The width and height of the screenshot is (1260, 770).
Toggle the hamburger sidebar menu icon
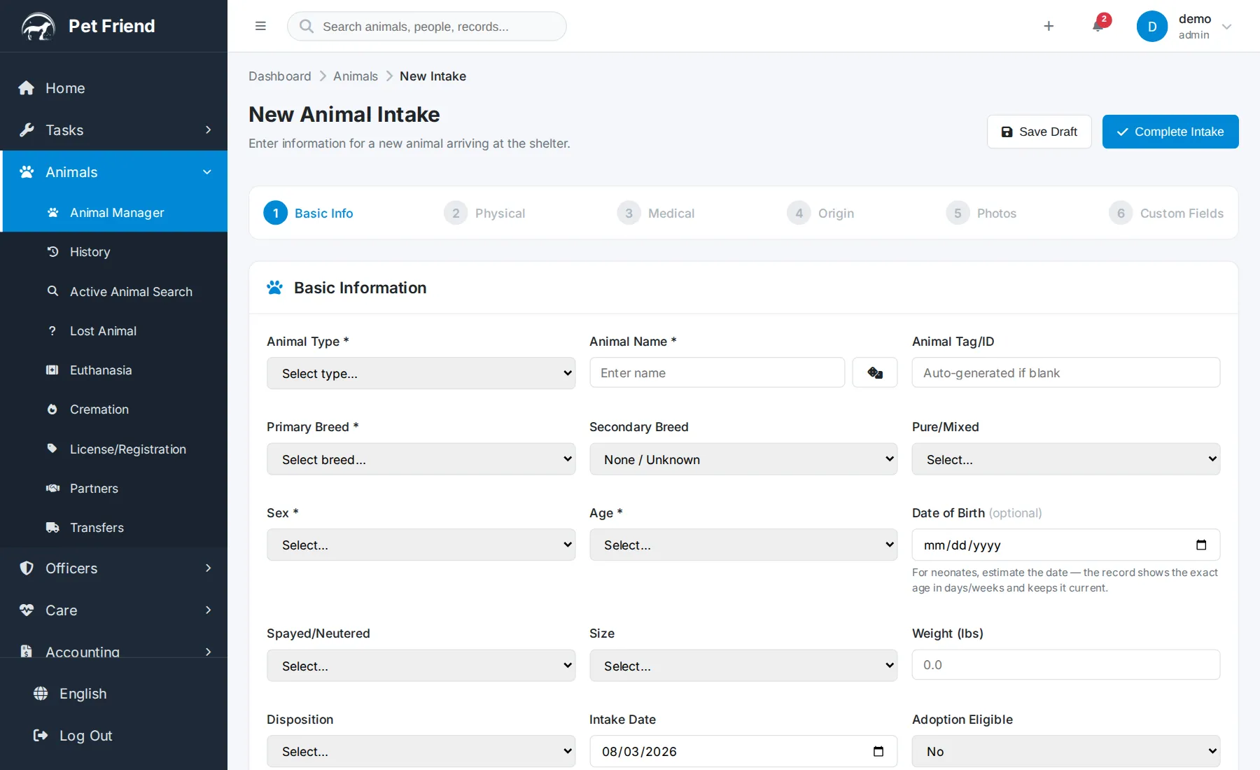(x=260, y=26)
